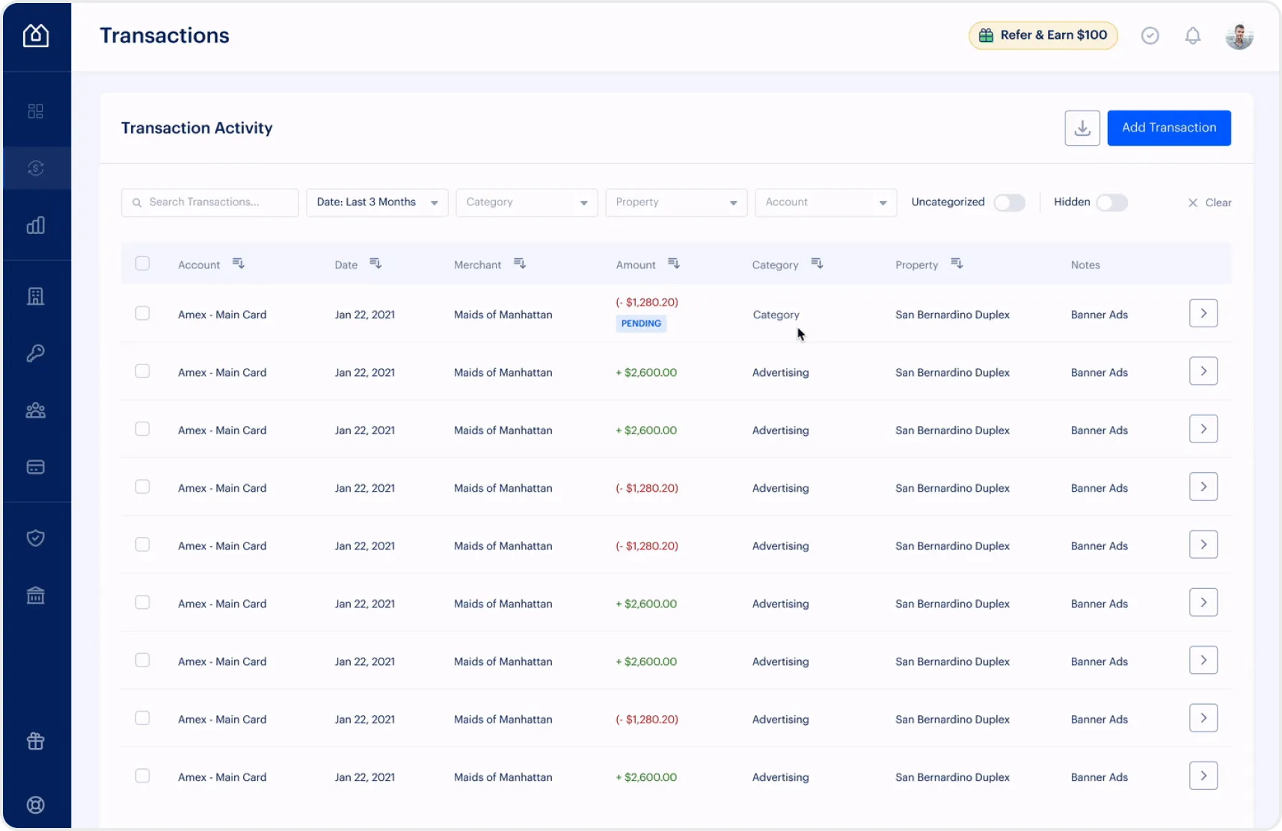
Task: Sort by Merchant column sort icon
Action: click(x=520, y=263)
